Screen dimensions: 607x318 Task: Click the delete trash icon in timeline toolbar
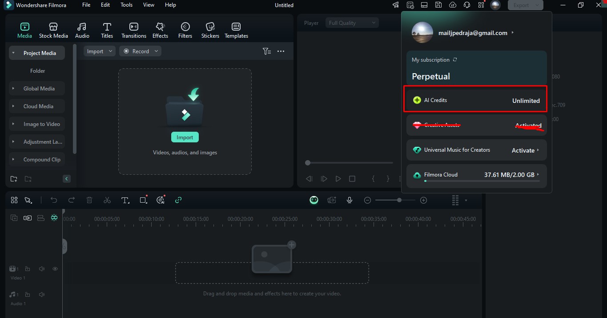point(89,200)
